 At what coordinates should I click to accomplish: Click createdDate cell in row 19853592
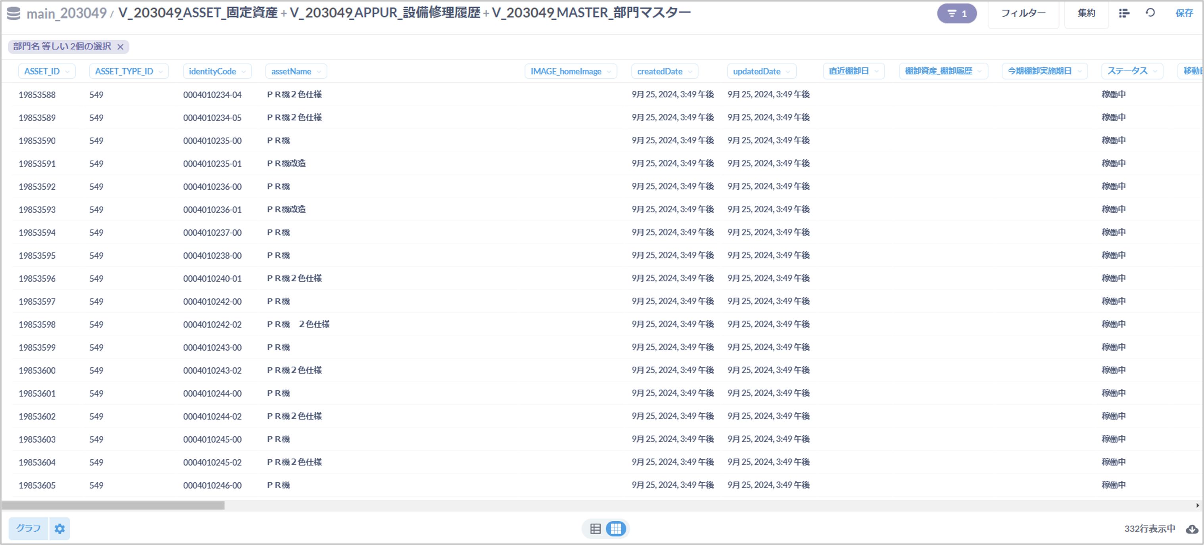[x=672, y=187]
